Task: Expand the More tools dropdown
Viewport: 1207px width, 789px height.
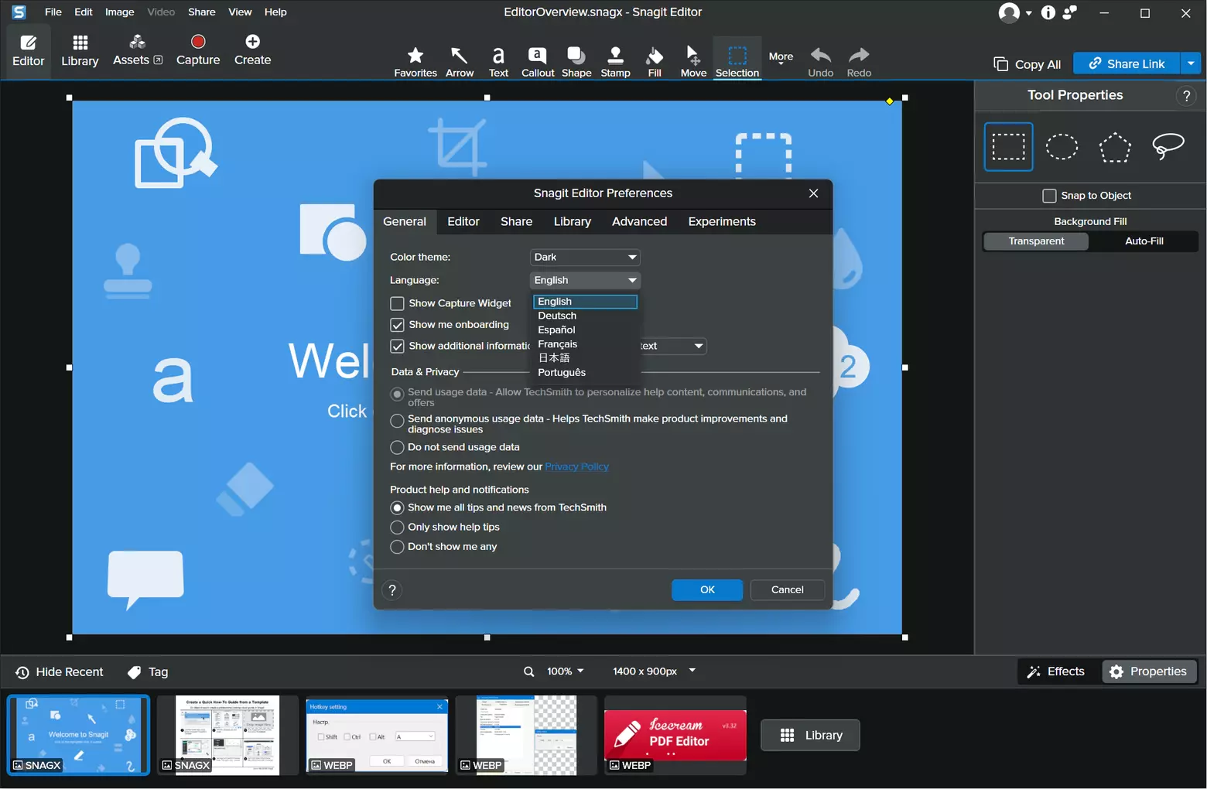Action: coord(781,58)
